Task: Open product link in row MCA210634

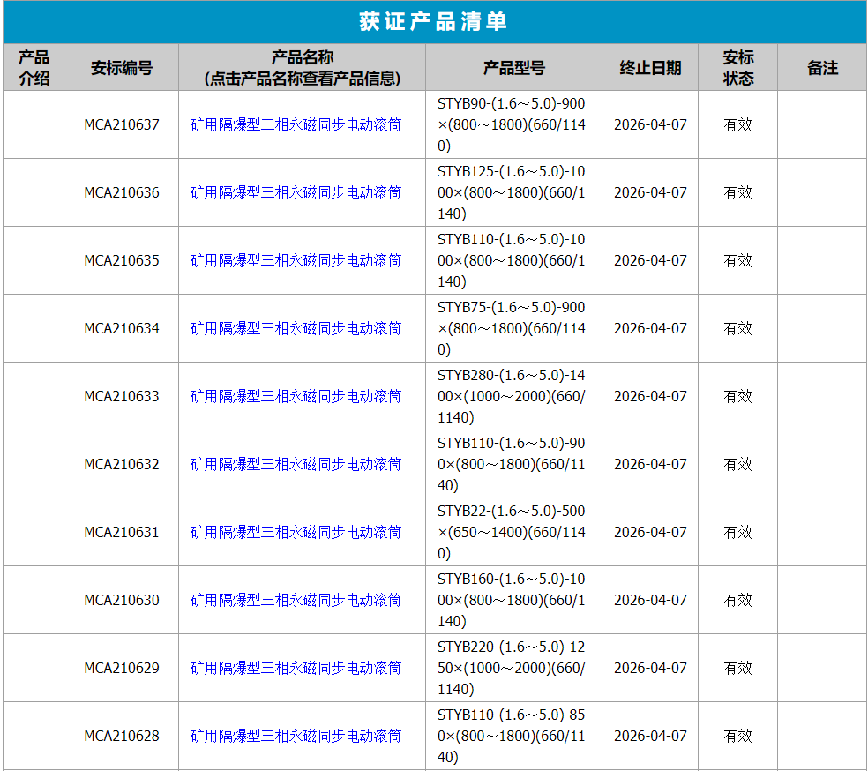Action: [296, 328]
